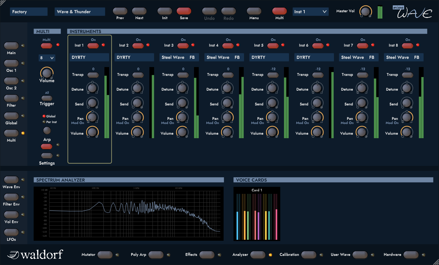Turn Inst 1 Detune knob
439x265 pixels.
[92, 88]
